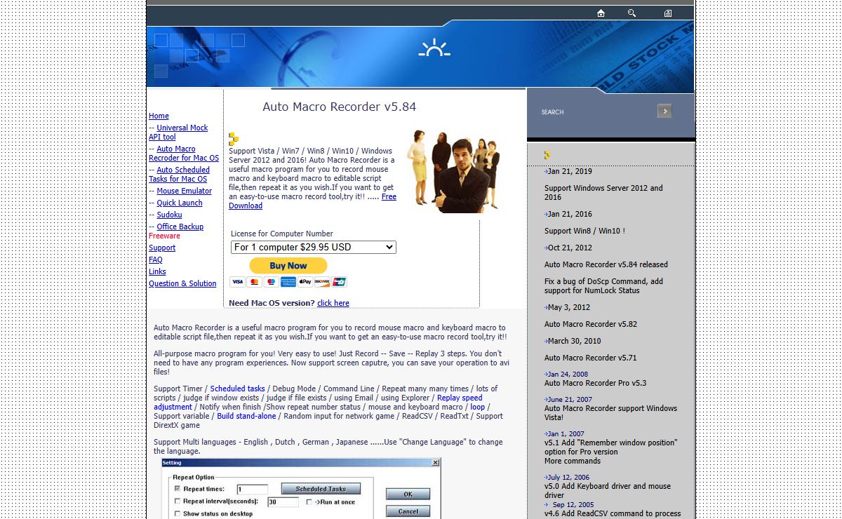Click the home icon in top bar
The image size is (842, 519).
click(601, 13)
